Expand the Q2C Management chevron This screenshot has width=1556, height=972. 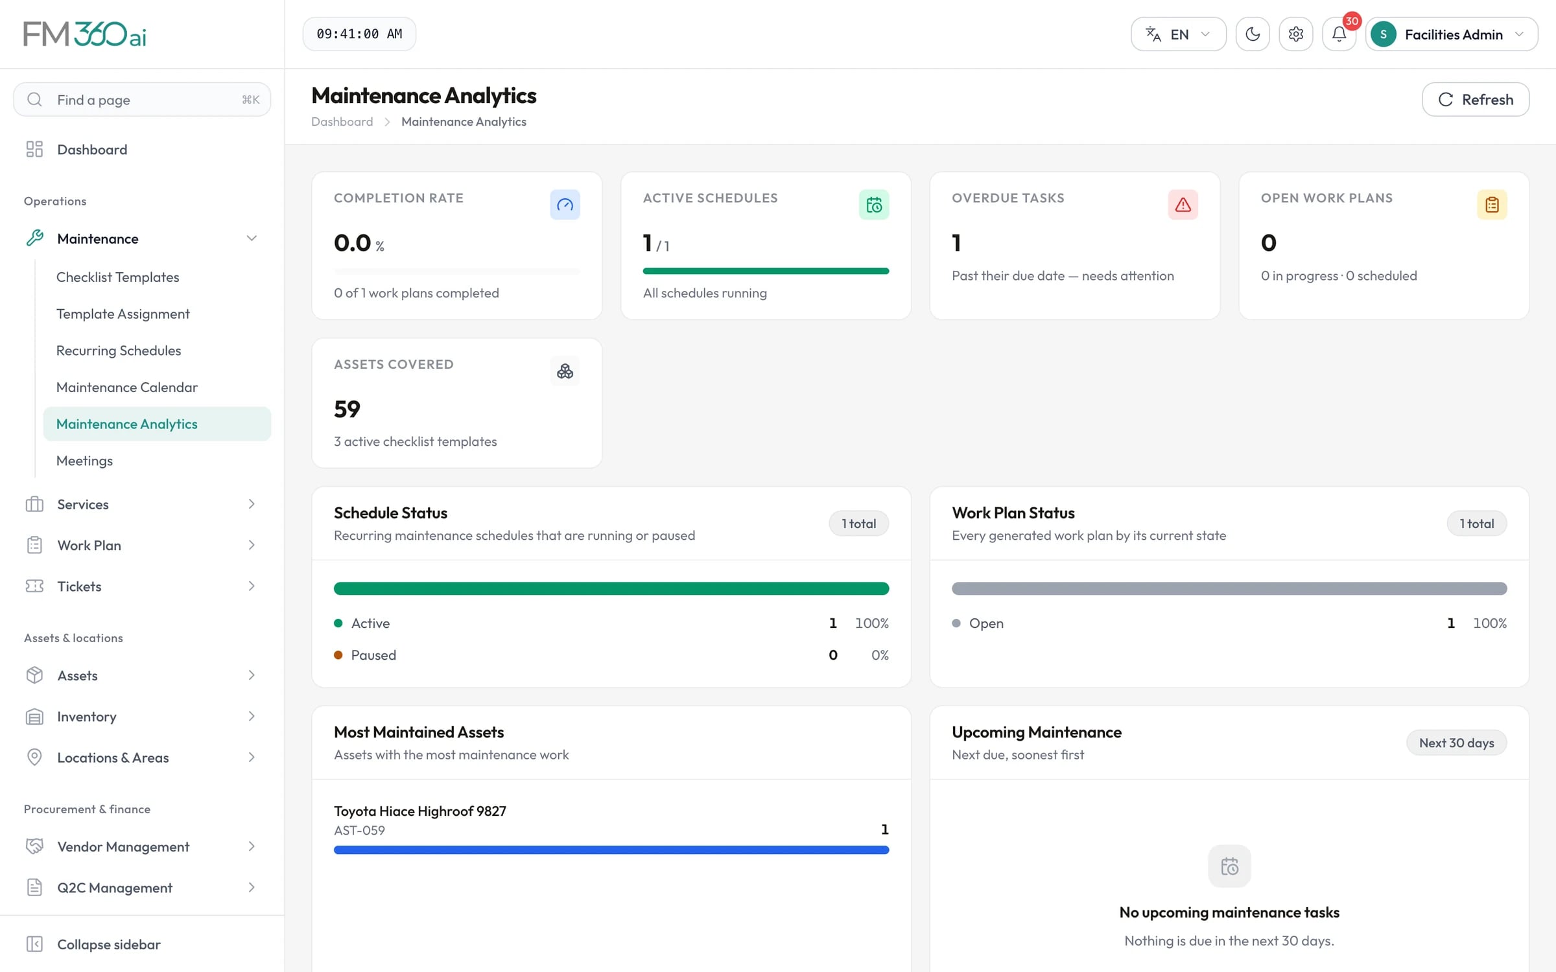(252, 888)
